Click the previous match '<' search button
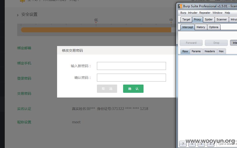Image resolution: width=237 pixels, height=148 pixels. [x=192, y=144]
